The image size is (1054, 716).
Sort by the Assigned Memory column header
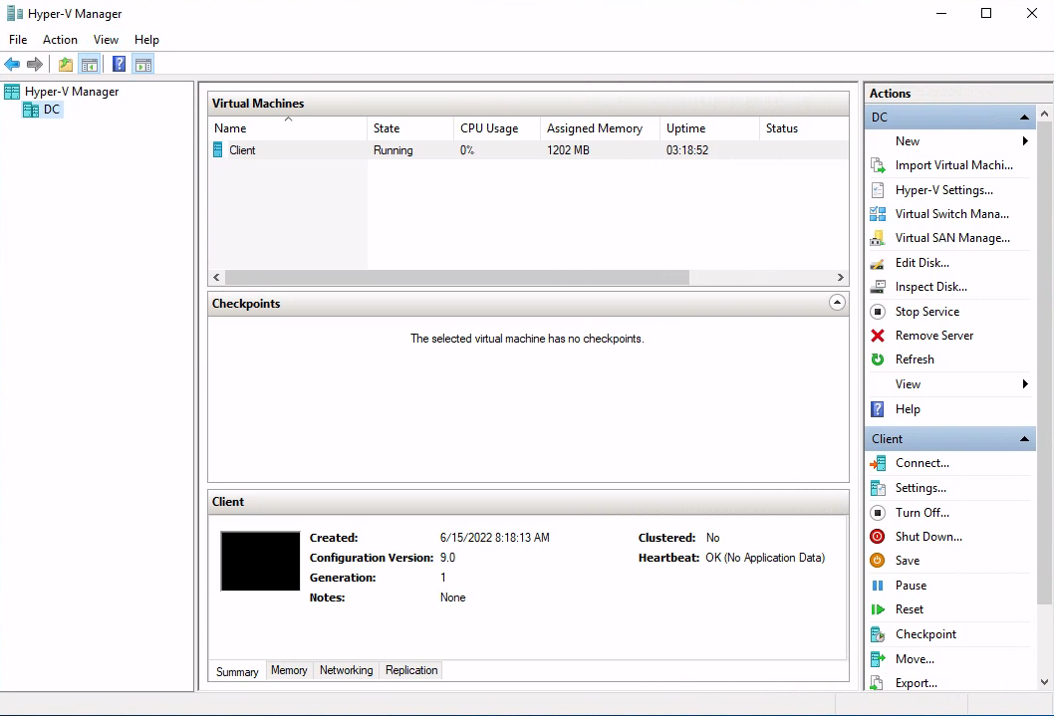pyautogui.click(x=600, y=127)
